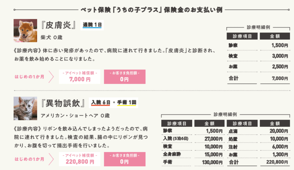Click the American Shorthair kitten photo
Image resolution: width=294 pixels, height=170 pixels.
click(x=25, y=108)
